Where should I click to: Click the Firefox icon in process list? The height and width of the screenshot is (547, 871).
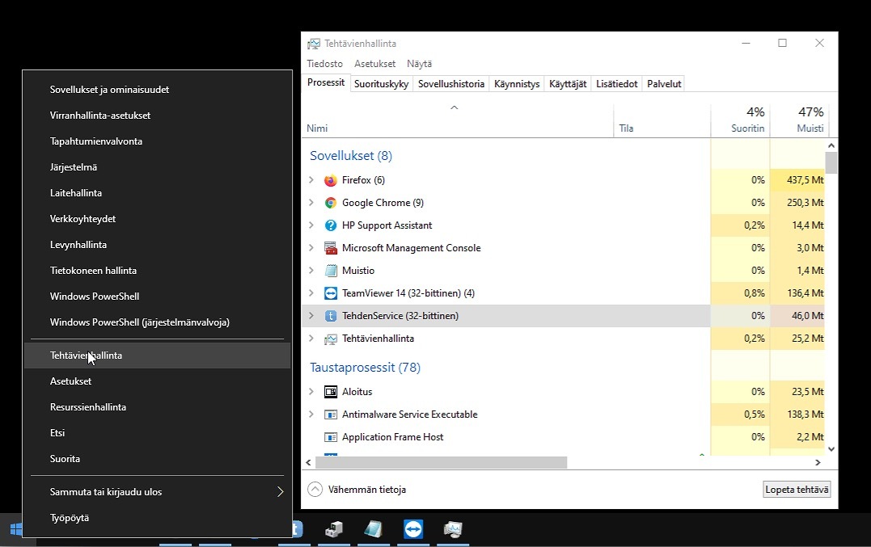click(x=330, y=180)
